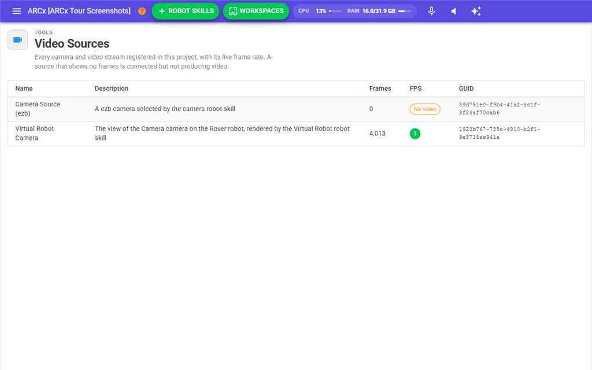Click the No video status badge
The width and height of the screenshot is (592, 370).
tap(425, 109)
